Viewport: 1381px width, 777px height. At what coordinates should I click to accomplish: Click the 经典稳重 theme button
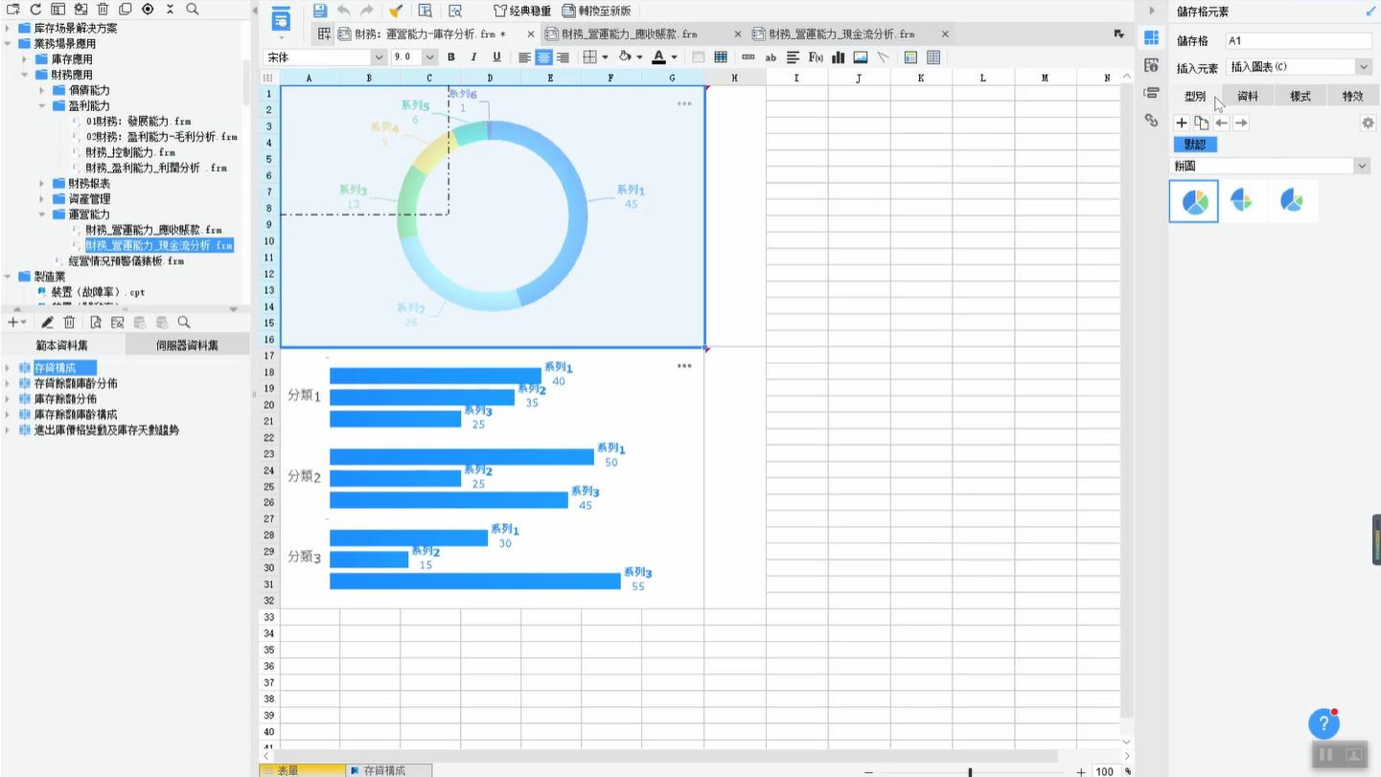tap(522, 11)
